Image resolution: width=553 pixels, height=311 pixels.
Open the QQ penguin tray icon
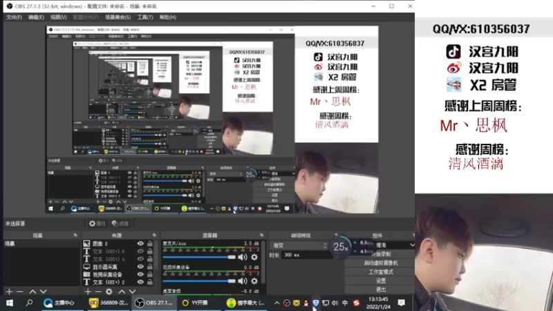[x=306, y=303]
